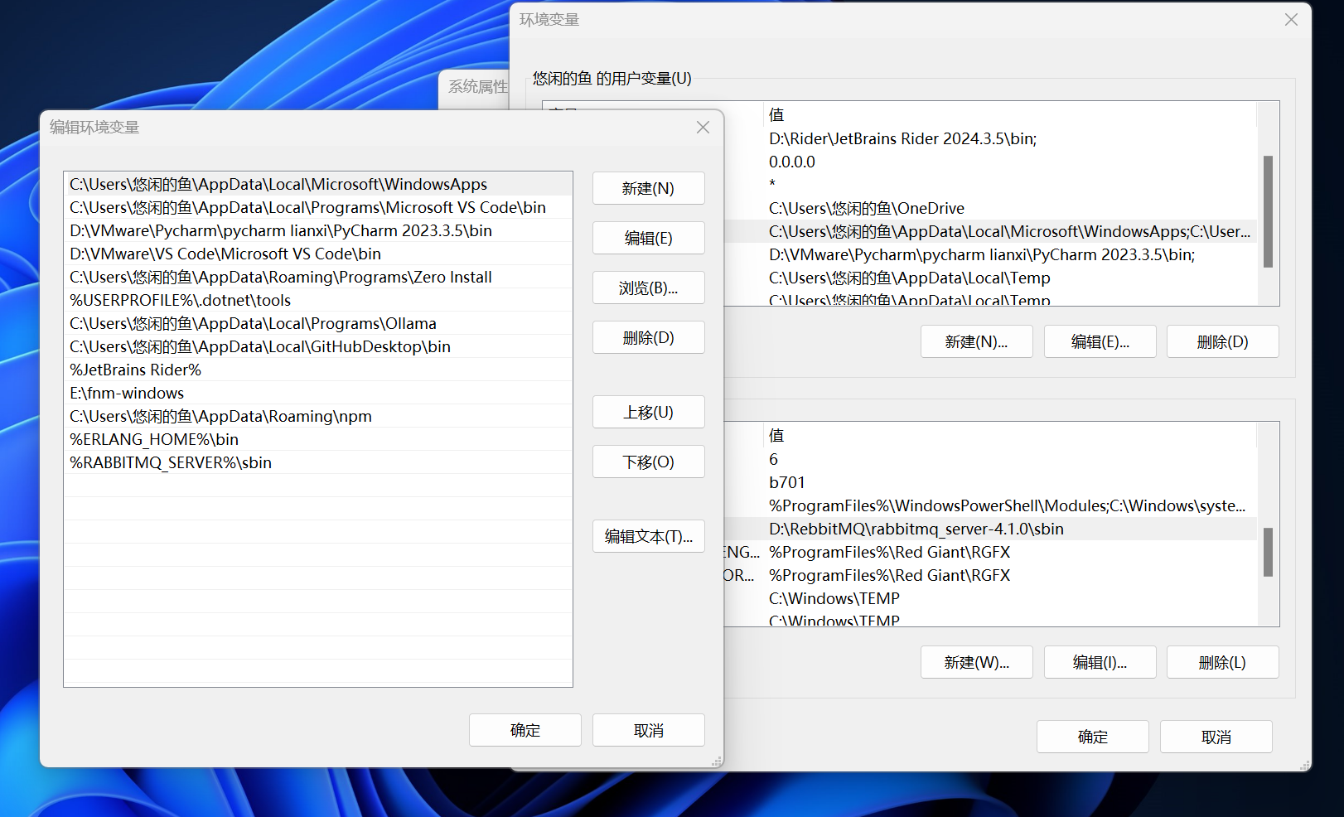Select the %USERPROFILE%\.dotnet\tools entry
The height and width of the screenshot is (817, 1344).
pyautogui.click(x=318, y=300)
